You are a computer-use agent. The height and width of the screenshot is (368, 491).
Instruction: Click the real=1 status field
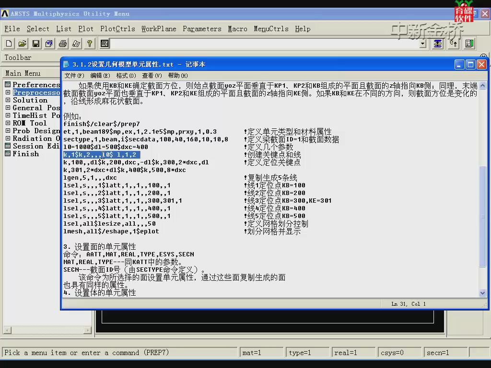tap(353, 353)
